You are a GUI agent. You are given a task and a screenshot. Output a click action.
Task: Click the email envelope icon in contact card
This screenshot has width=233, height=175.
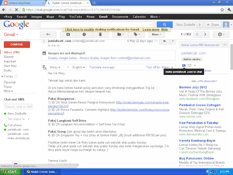[189, 66]
